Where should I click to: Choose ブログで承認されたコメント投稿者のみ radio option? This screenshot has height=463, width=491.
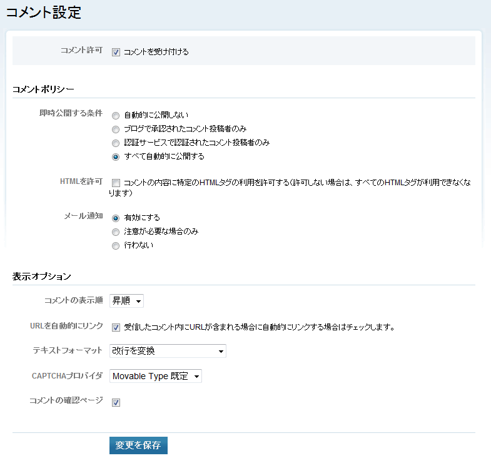point(115,130)
